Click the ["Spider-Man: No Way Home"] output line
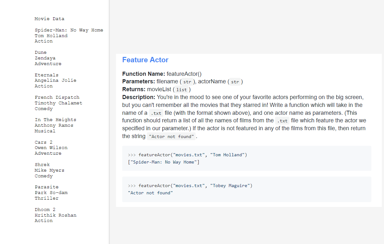 164,162
